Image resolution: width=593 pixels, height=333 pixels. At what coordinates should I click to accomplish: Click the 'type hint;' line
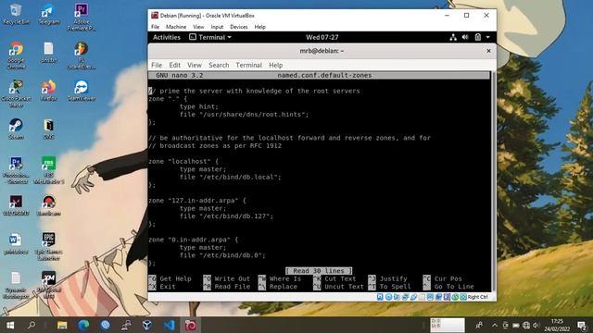(x=199, y=107)
